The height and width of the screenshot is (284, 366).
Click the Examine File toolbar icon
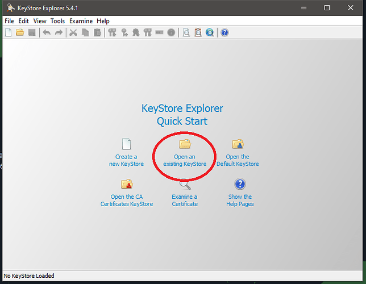click(186, 32)
